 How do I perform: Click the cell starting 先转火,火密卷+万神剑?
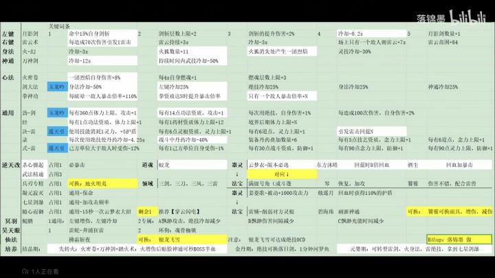point(137,249)
